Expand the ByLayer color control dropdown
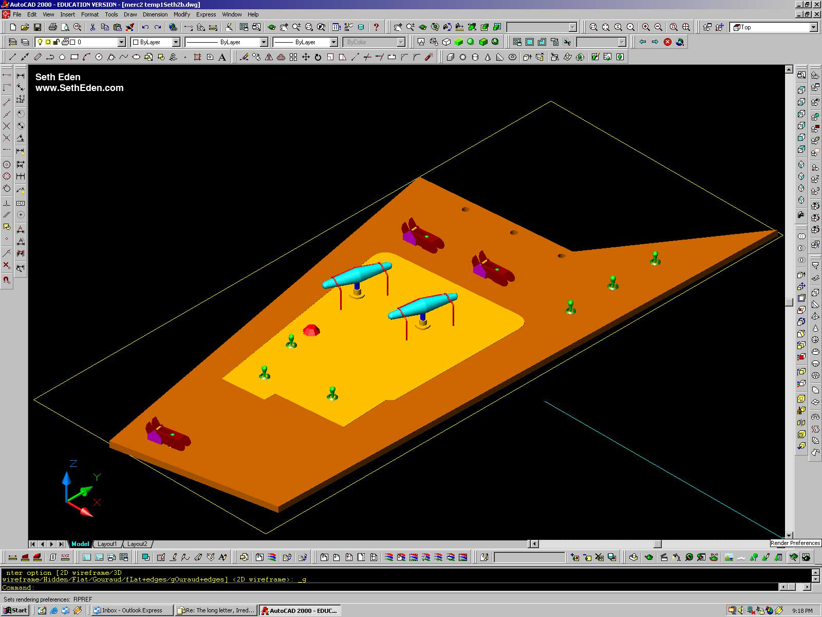 pyautogui.click(x=176, y=42)
